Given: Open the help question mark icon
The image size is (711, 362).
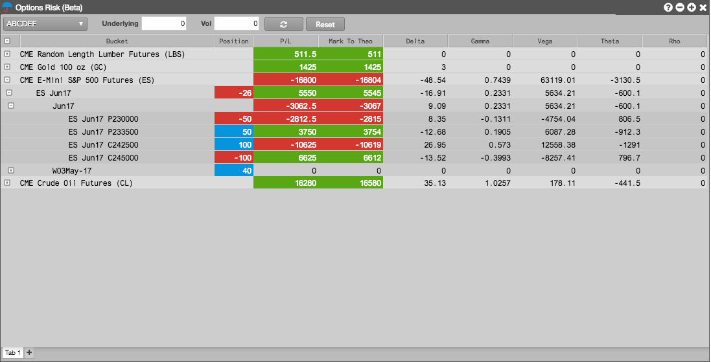Looking at the screenshot, I should (x=668, y=7).
